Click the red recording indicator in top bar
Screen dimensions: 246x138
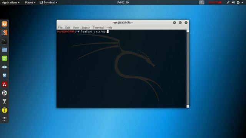click(215, 2)
